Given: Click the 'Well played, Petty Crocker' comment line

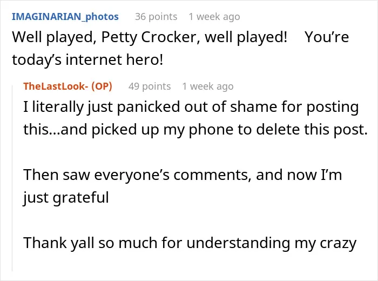Looking at the screenshot, I should [180, 37].
